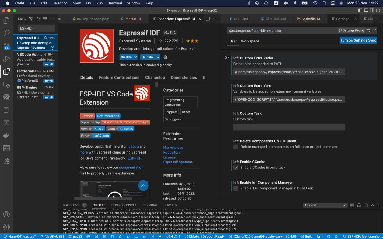Screen dimensions: 383x239
Task: Open More Actions menu of extension editor group
Action: coord(215,19)
